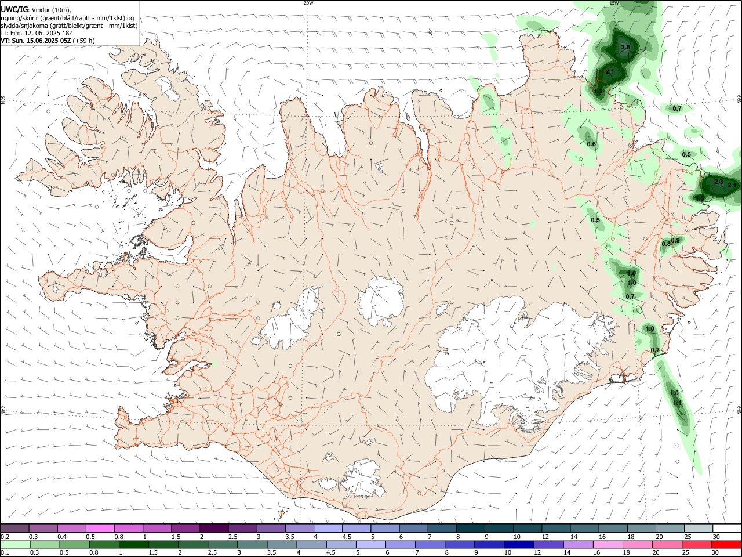
Task: Select the green 0.5 swatch in lower rain scale
Action: point(75,545)
